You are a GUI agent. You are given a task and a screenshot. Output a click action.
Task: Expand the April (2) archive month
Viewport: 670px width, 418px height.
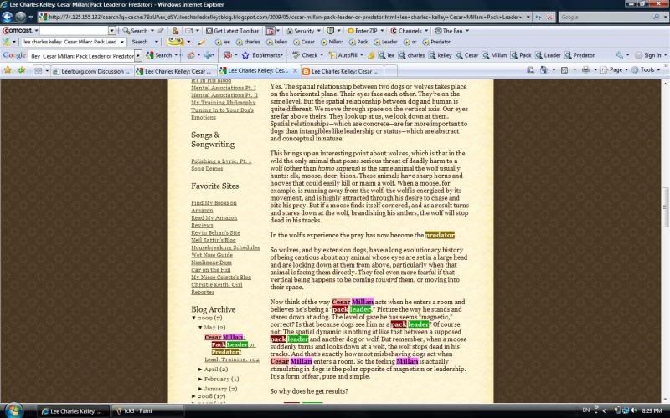coord(200,369)
